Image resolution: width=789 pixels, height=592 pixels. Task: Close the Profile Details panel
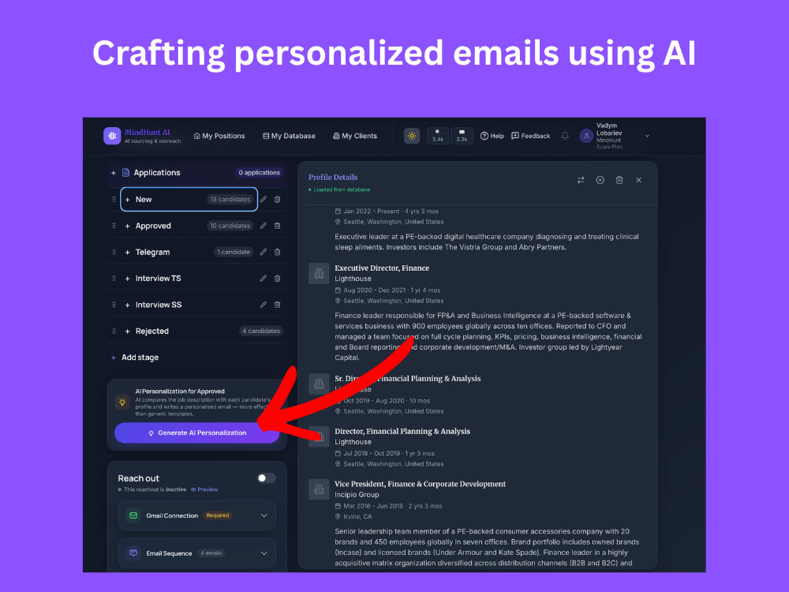[638, 180]
